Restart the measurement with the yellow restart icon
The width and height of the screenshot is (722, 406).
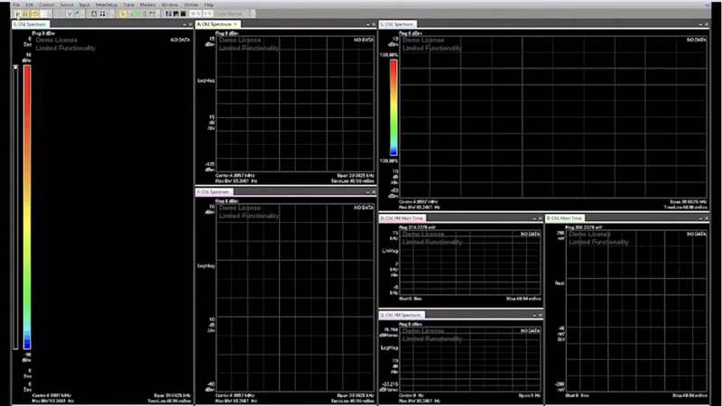click(x=34, y=14)
